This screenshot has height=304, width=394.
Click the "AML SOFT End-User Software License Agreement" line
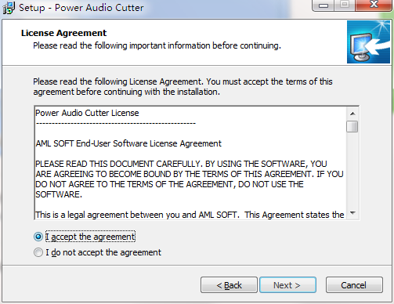point(128,143)
